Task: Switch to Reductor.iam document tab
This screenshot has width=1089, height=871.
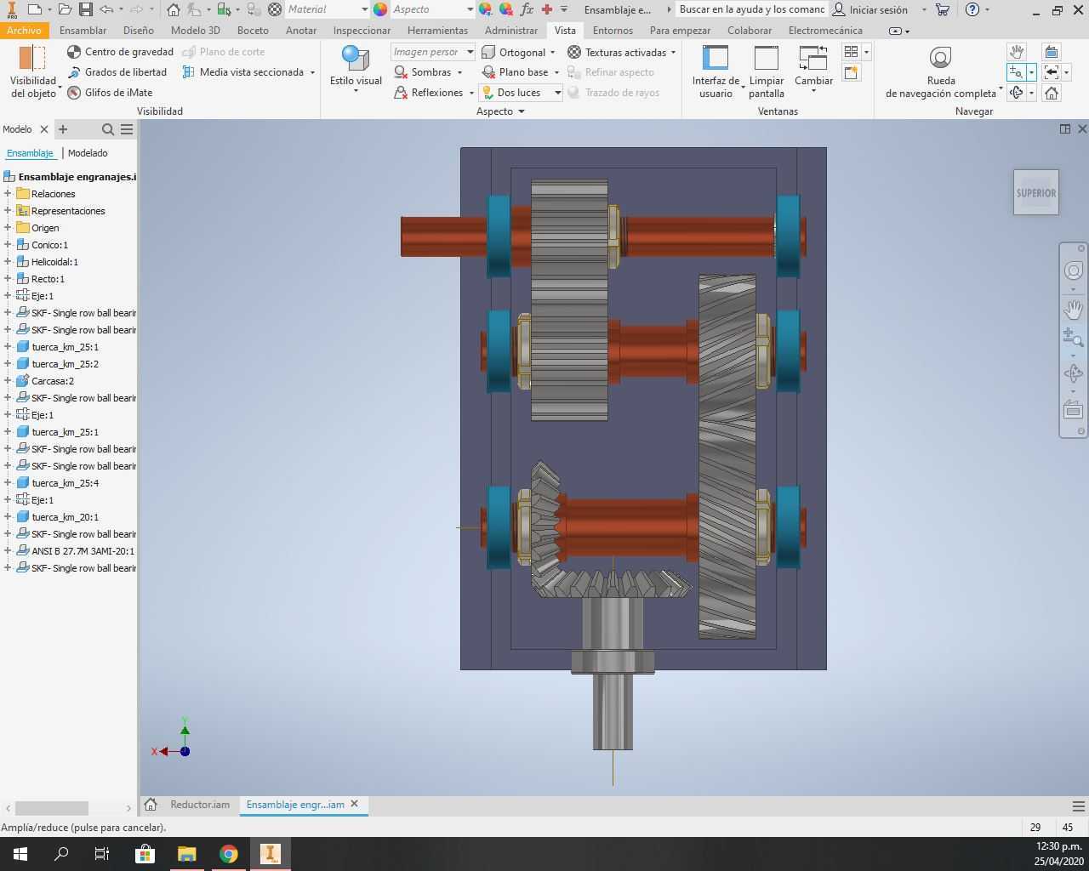Action: point(199,805)
